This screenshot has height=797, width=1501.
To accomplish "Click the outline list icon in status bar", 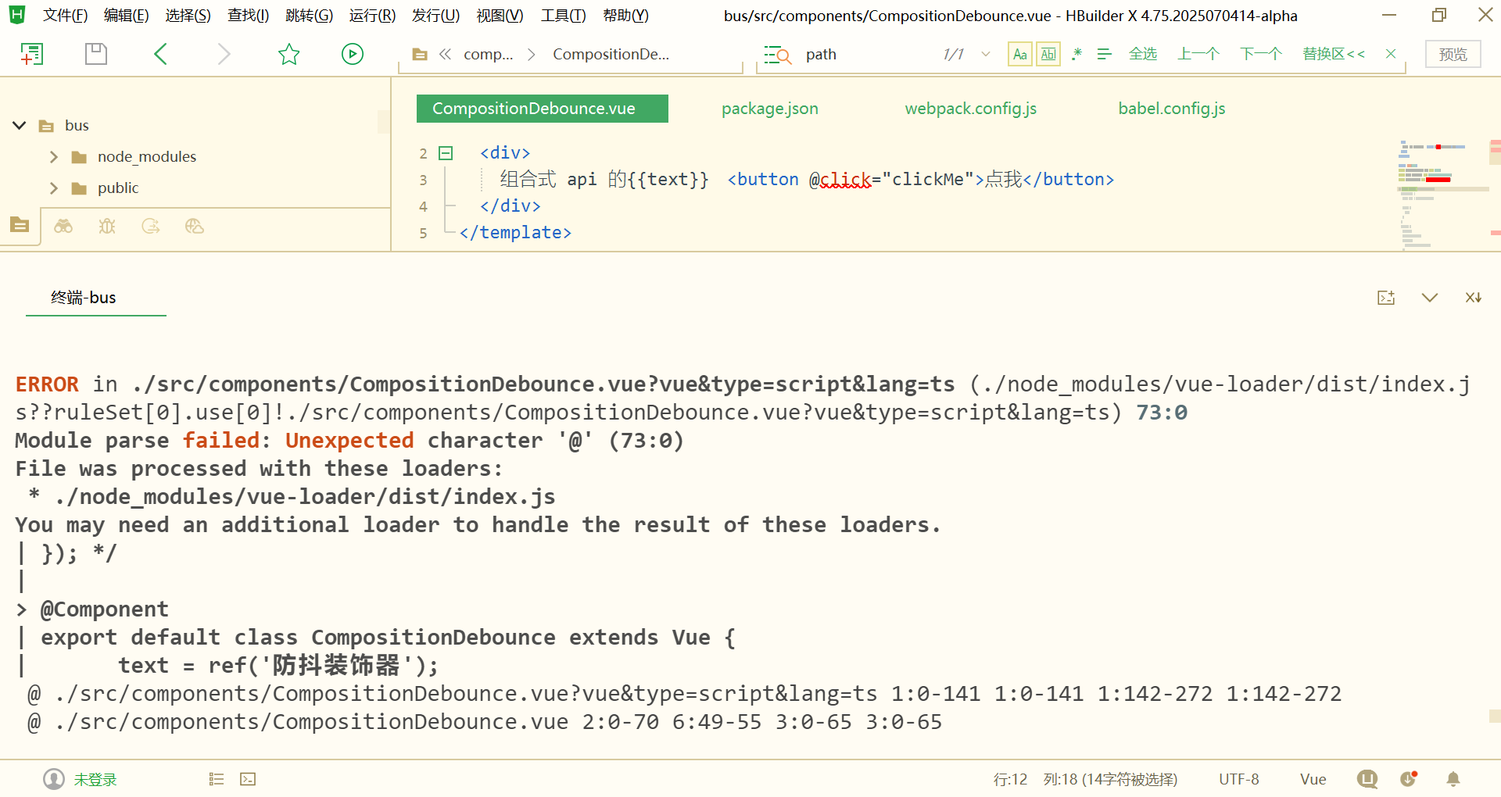I will click(217, 779).
